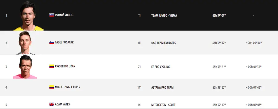This screenshot has width=278, height=109.
Task: Click the Miguel Angel Lopez name
Action: click(x=68, y=87)
